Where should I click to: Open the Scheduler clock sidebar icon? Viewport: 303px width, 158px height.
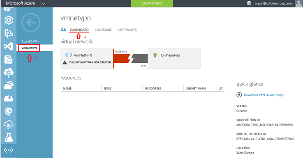(x=9, y=111)
